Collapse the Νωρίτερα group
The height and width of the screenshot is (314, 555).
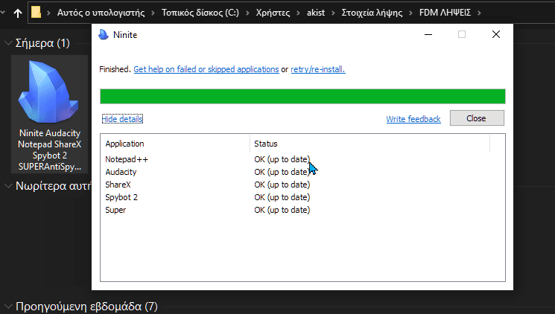[8, 186]
